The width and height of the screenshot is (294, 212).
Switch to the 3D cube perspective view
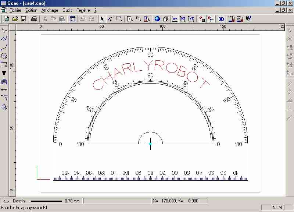click(166, 19)
